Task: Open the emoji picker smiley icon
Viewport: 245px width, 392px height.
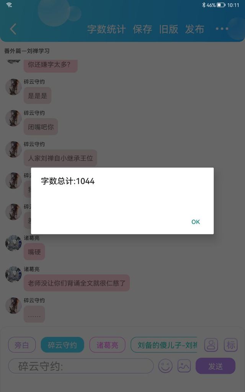Action: click(x=165, y=366)
